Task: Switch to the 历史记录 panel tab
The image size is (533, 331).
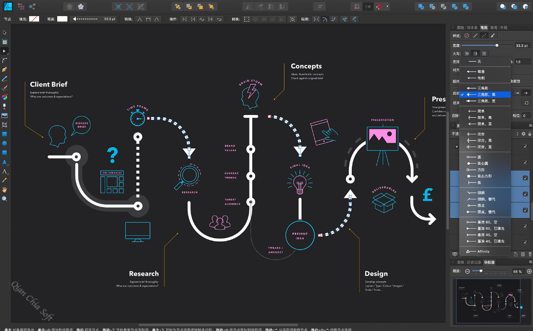Action: 474,263
